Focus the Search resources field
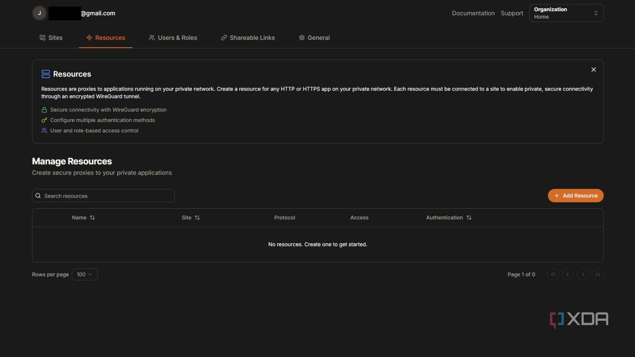This screenshot has height=357, width=635. (103, 196)
